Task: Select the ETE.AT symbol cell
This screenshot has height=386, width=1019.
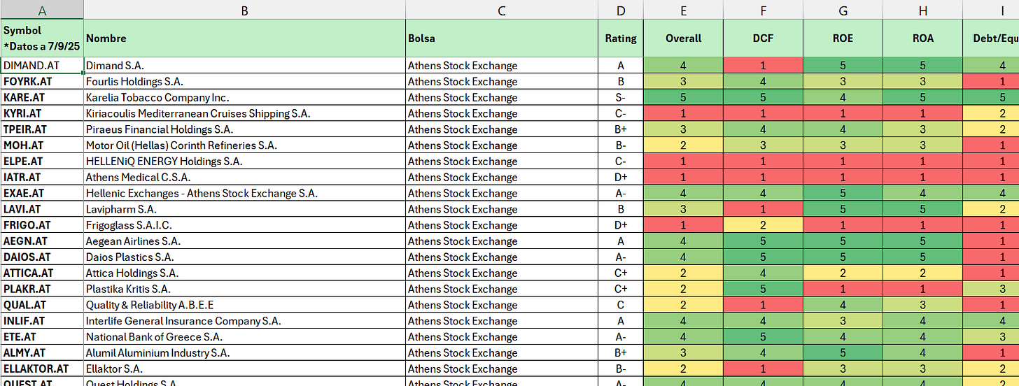Action: (42, 337)
